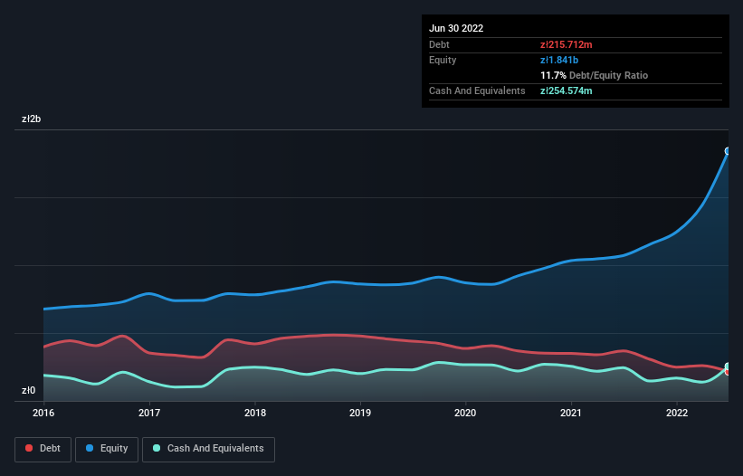Screen dimensions: 743x476
Task: Click the zł1.841b equity value
Action: (559, 60)
